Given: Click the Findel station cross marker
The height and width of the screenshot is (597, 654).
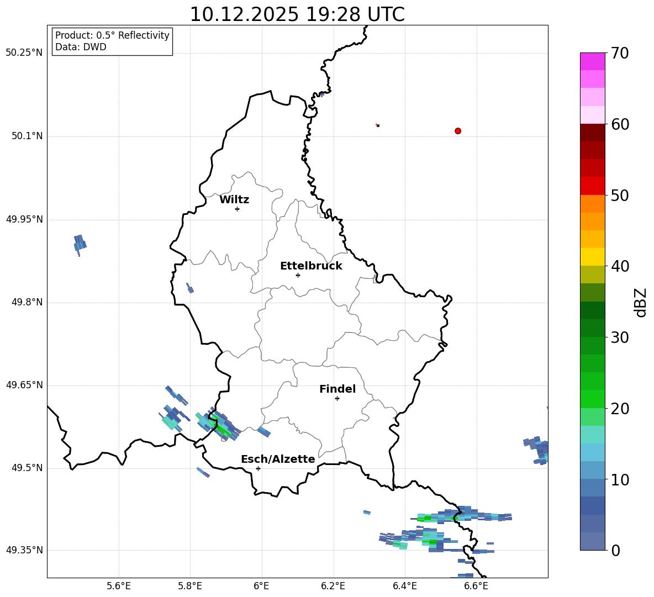Looking at the screenshot, I should pos(337,399).
